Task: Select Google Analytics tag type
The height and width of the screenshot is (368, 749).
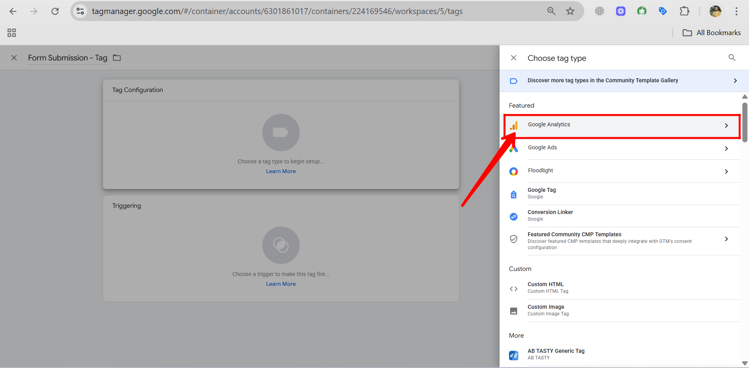Action: (622, 126)
